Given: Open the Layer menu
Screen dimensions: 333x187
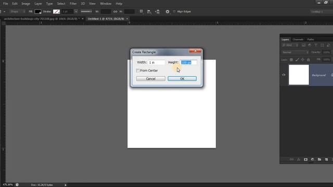Looking at the screenshot, I should click(38, 4).
